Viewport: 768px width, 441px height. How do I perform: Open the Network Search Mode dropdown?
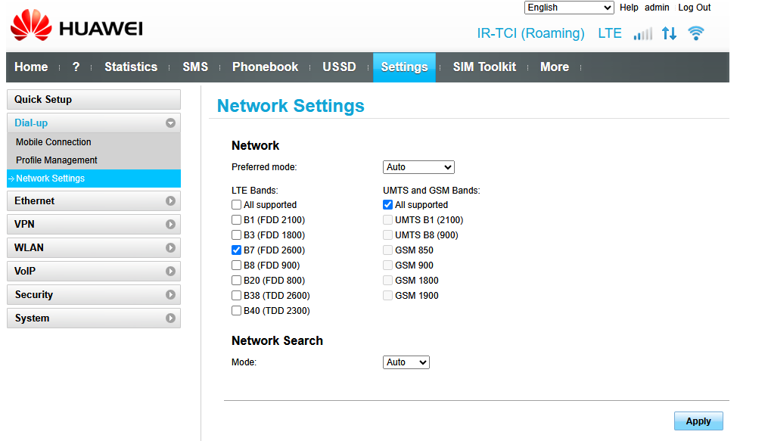coord(406,362)
